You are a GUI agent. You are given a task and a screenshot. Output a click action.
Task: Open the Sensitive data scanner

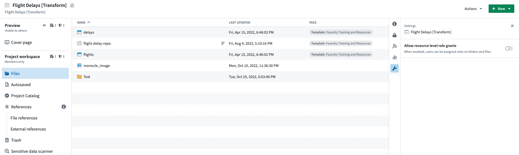point(35,151)
